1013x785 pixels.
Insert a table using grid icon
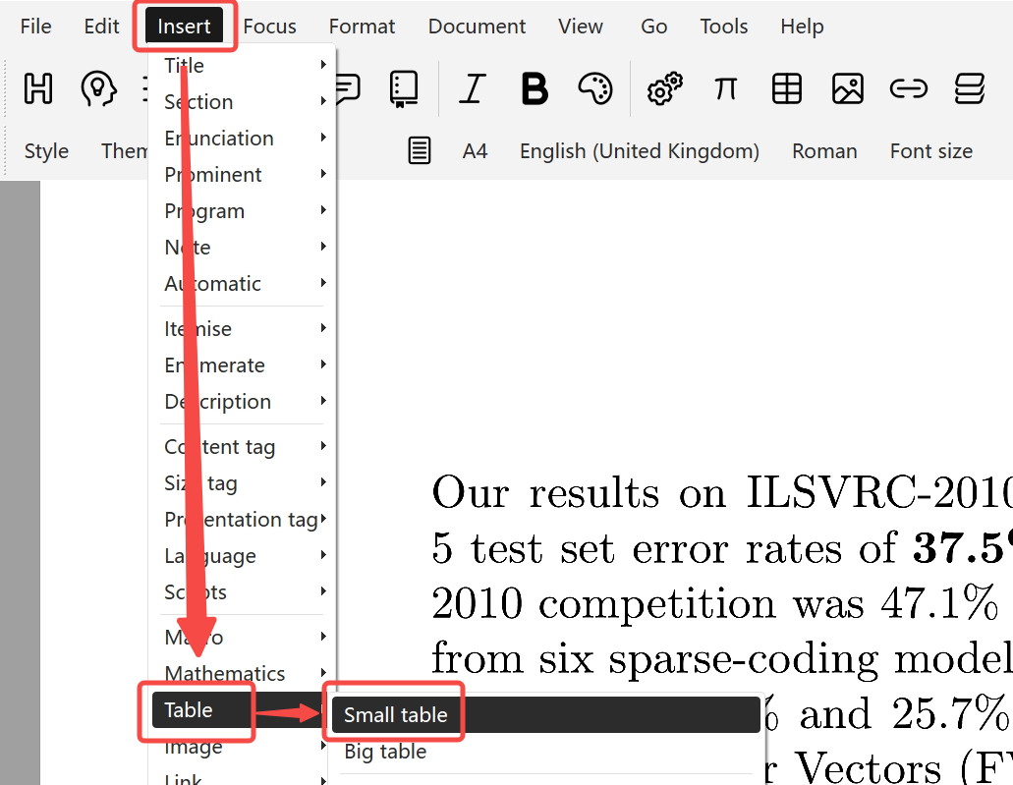click(787, 88)
